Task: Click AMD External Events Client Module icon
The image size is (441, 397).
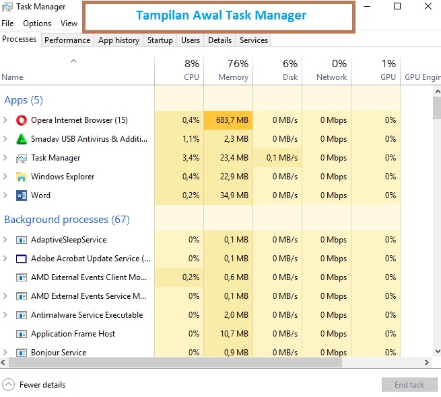Action: click(x=22, y=277)
